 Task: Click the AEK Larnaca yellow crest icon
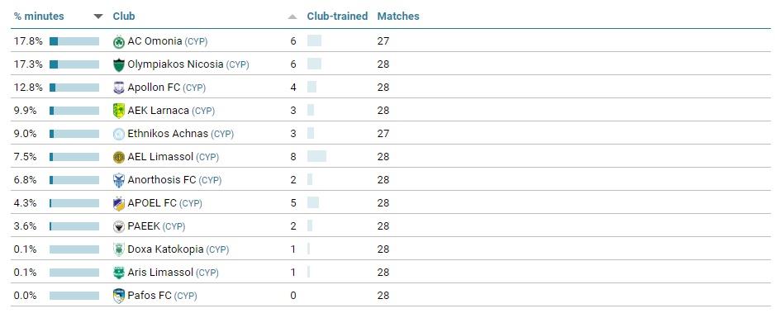(119, 112)
